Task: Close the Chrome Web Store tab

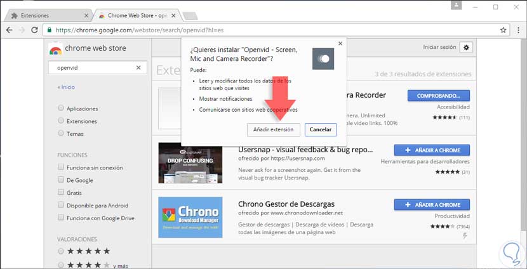Action: click(173, 16)
